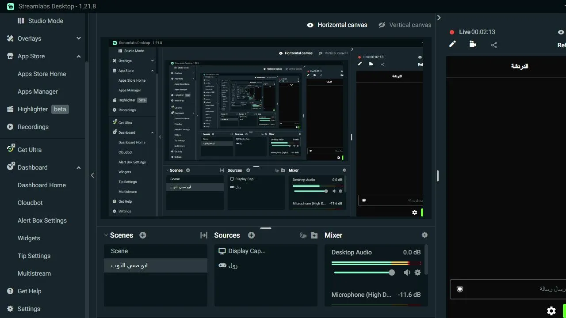Image resolution: width=566 pixels, height=318 pixels.
Task: Select the رول source
Action: click(x=266, y=265)
